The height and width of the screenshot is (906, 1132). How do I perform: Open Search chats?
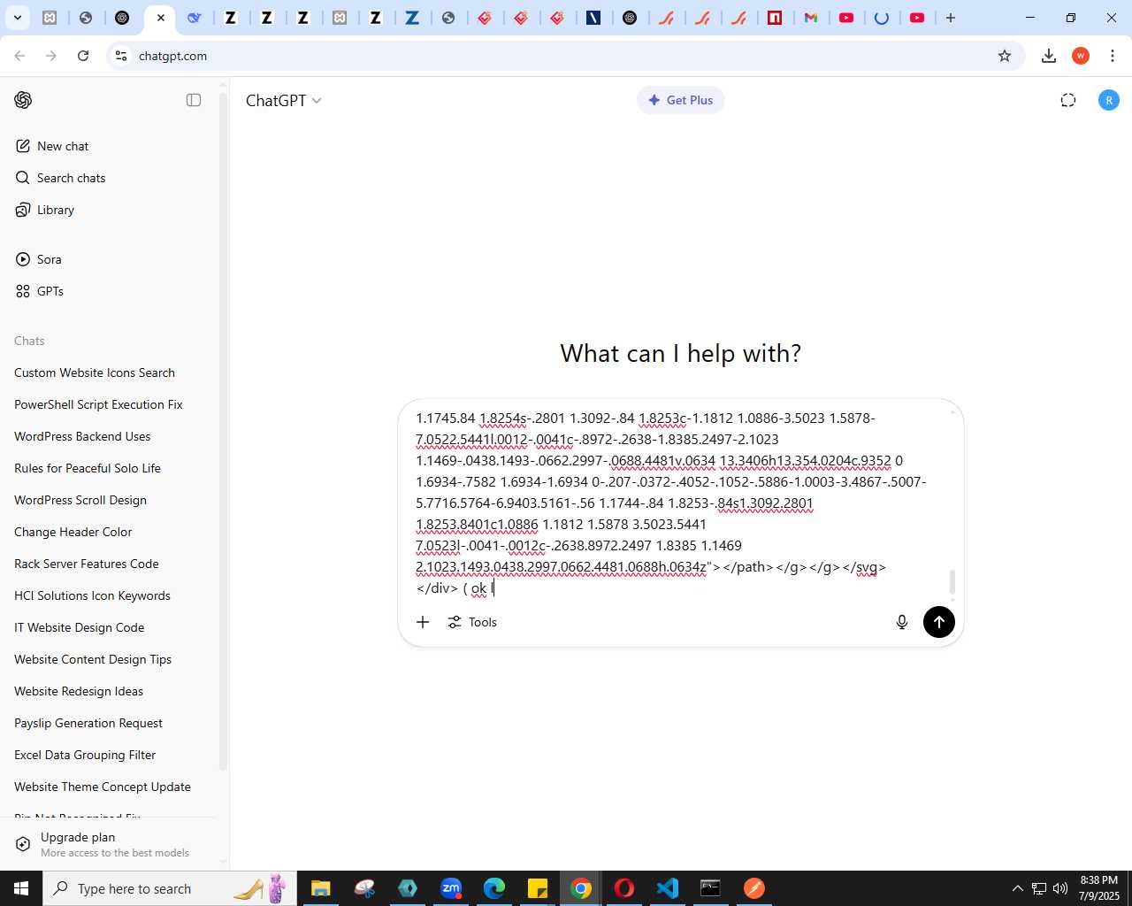60,178
